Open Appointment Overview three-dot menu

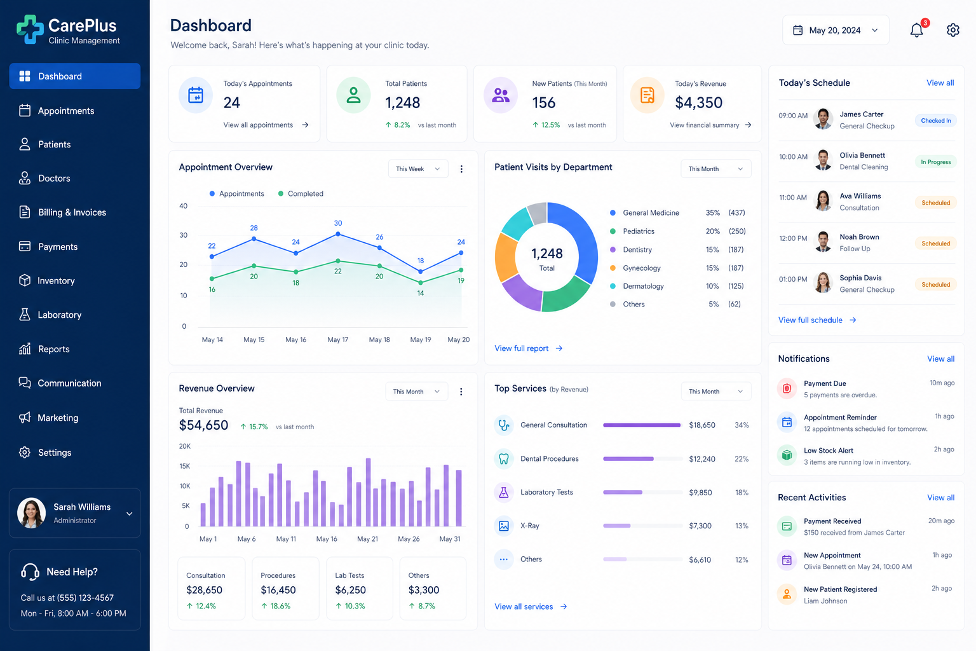(x=461, y=169)
